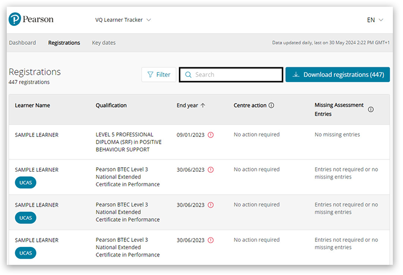
Task: Select the Level 5 Professional Diploma qualification row
Action: 128,142
